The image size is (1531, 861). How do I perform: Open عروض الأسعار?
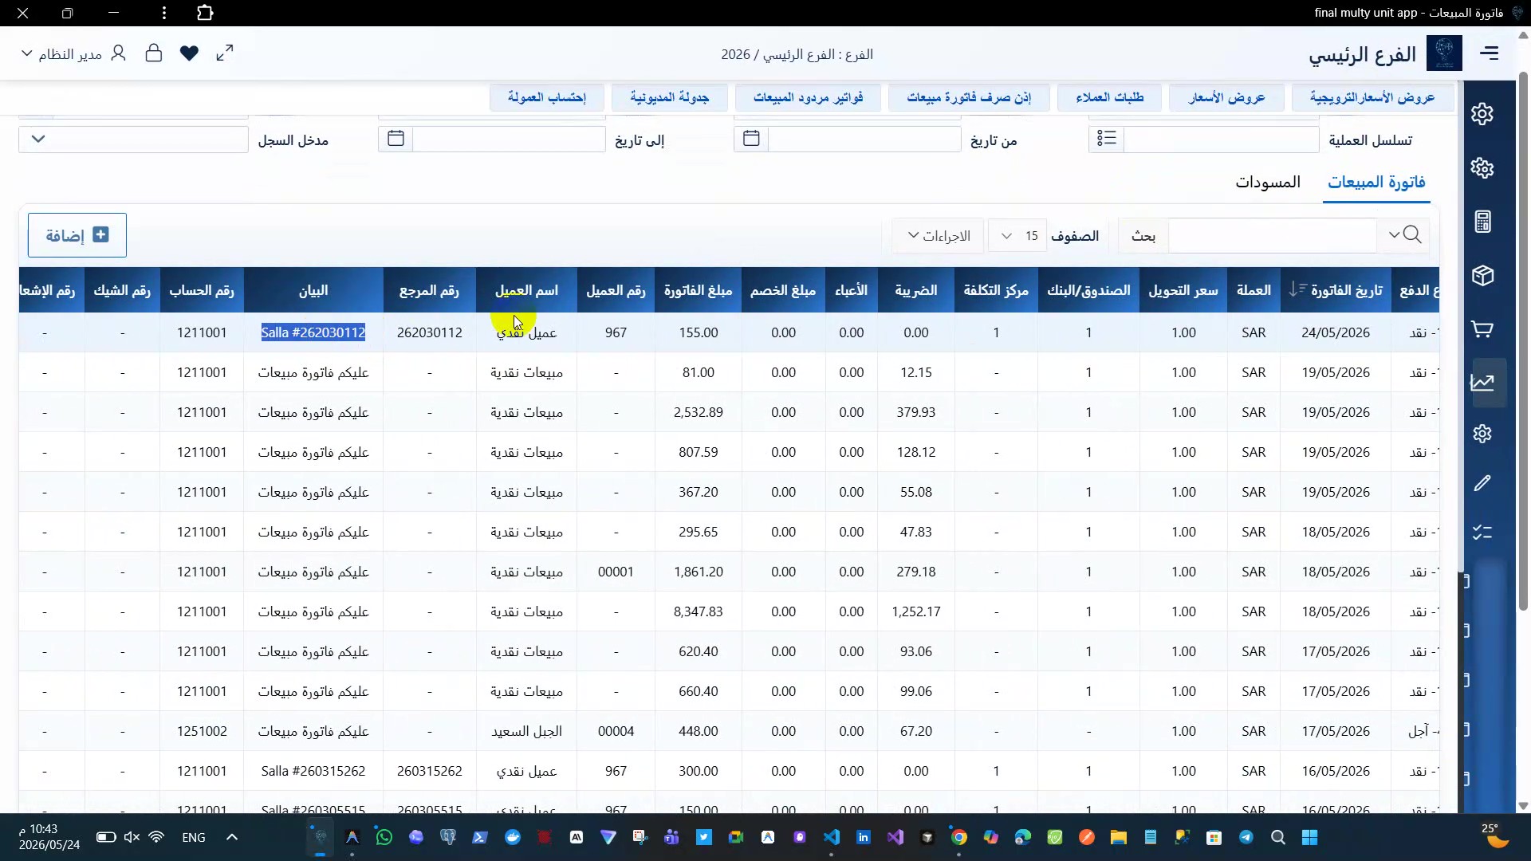pyautogui.click(x=1226, y=97)
